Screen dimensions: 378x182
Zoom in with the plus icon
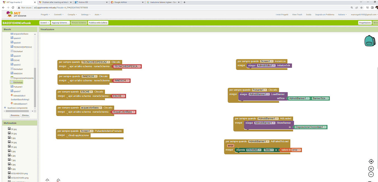(x=371, y=169)
